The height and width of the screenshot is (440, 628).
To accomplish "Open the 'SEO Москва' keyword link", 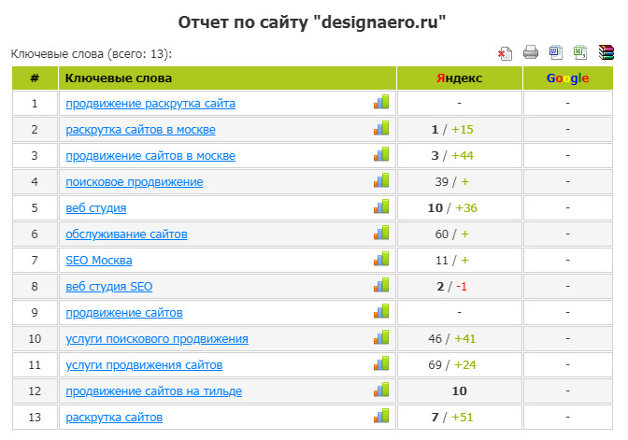I will (x=99, y=261).
